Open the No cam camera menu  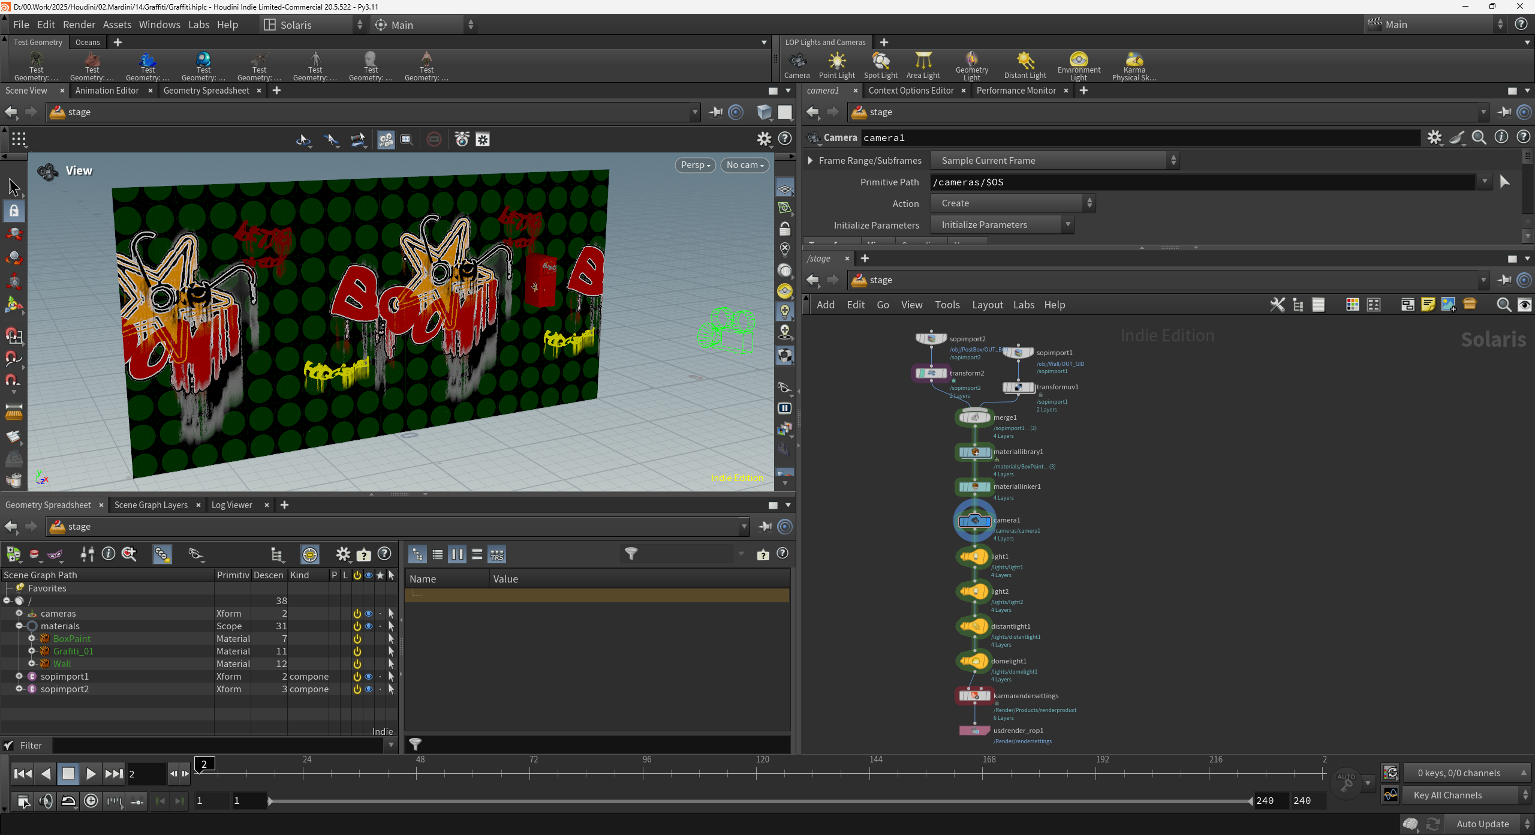pos(745,165)
